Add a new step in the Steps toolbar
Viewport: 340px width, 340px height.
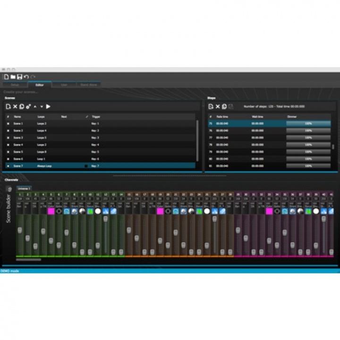pos(211,107)
